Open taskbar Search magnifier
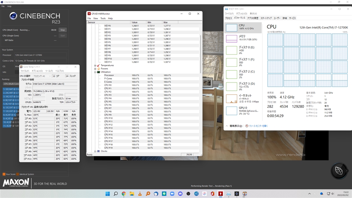This screenshot has height=198, width=352. pyautogui.click(x=115, y=194)
